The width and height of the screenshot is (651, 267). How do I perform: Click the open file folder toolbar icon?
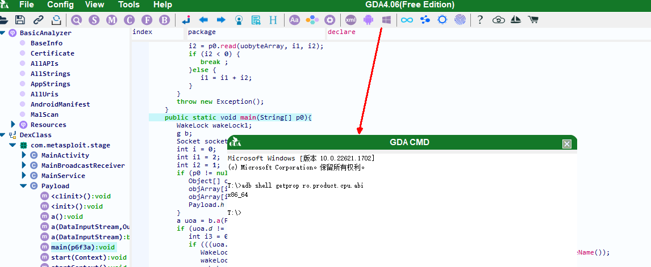[3, 19]
